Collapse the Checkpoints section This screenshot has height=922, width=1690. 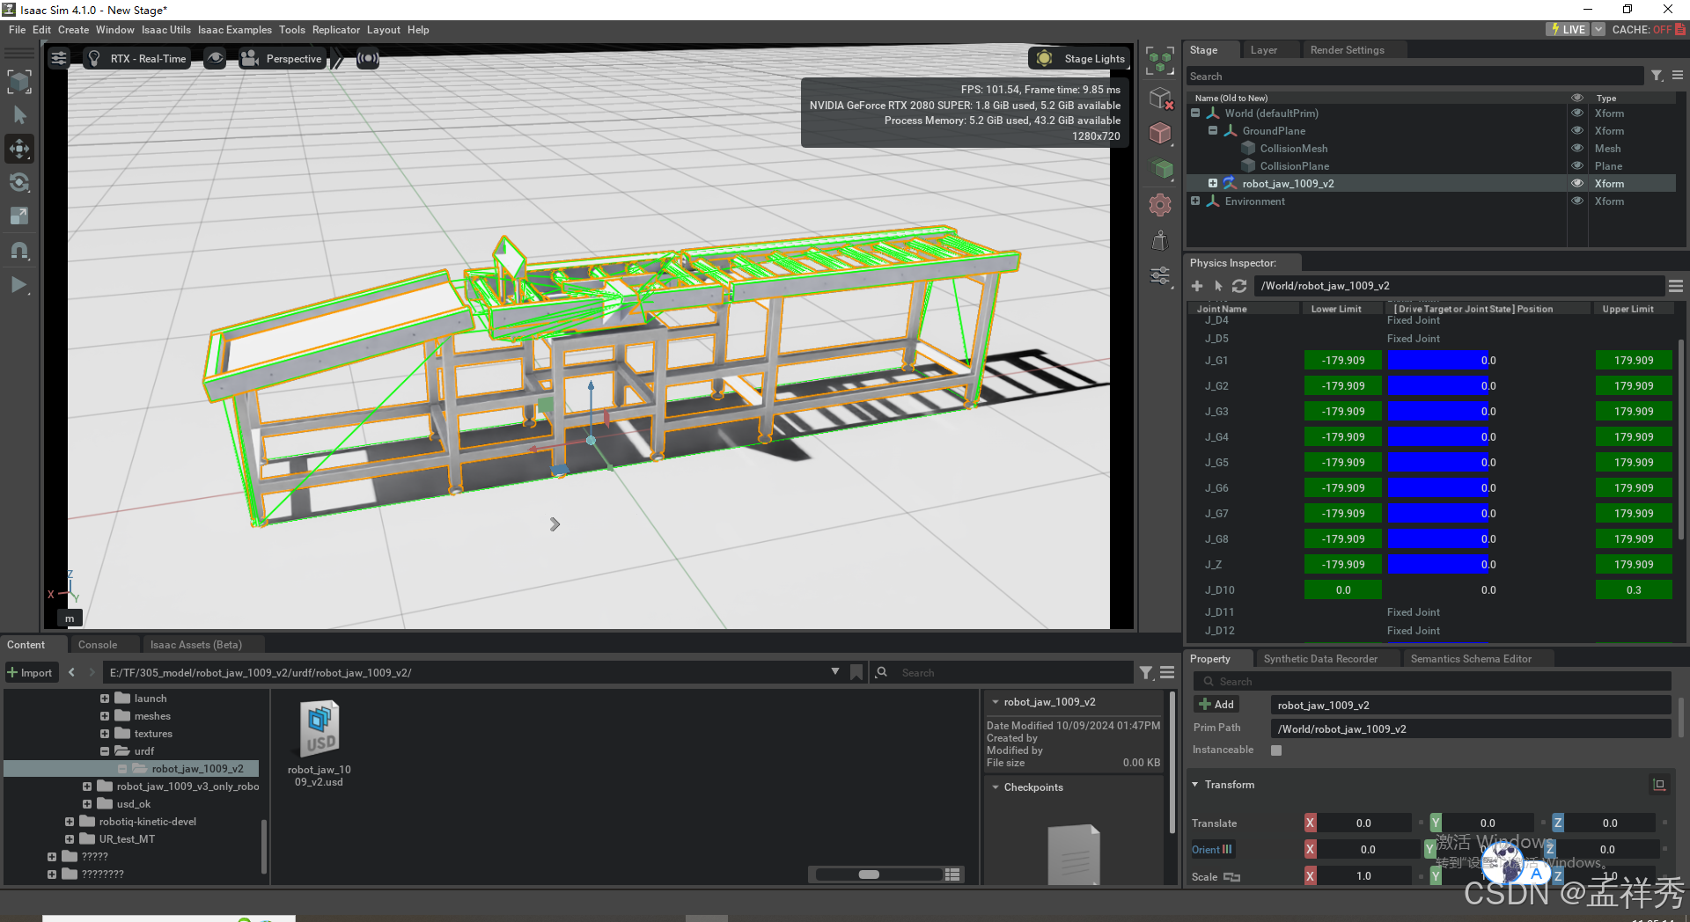tap(996, 787)
